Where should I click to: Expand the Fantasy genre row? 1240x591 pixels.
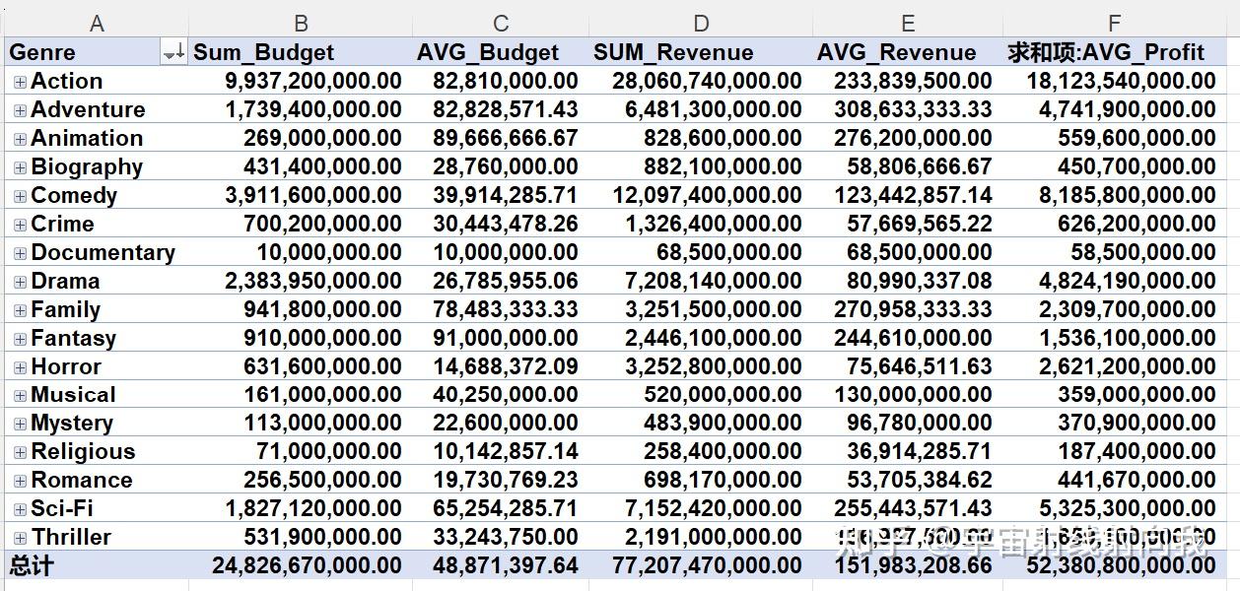(20, 340)
